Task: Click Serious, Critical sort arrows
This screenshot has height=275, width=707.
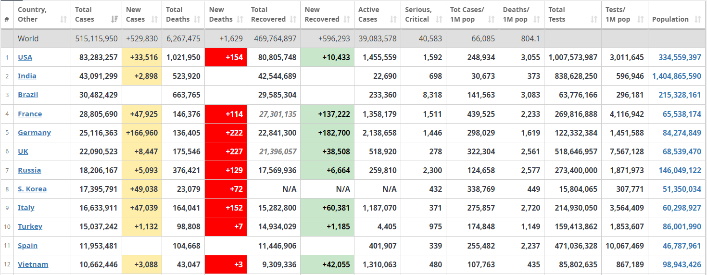Action: (x=439, y=19)
